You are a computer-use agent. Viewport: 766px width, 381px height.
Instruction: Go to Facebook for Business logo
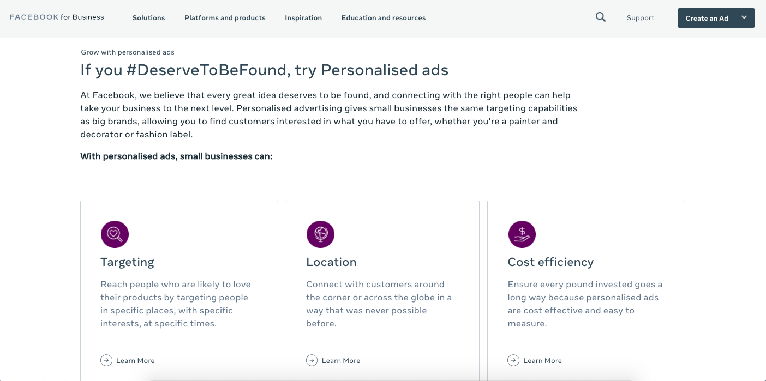57,17
